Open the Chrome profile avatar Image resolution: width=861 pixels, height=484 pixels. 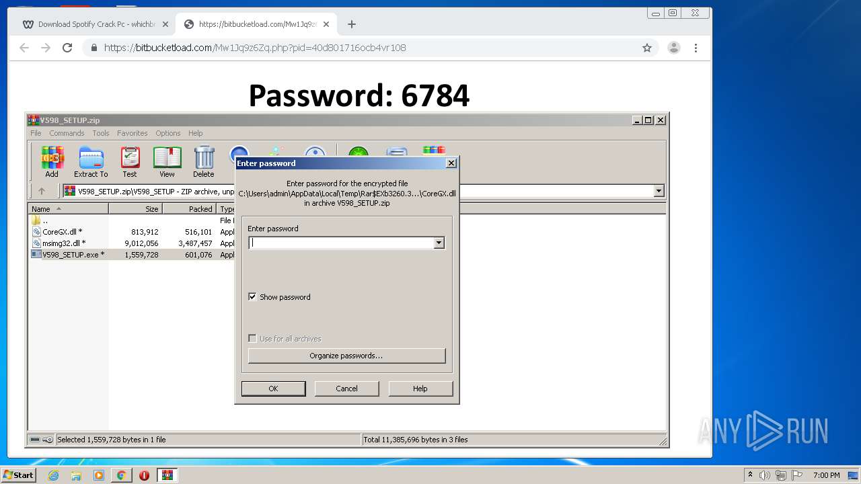coord(673,48)
